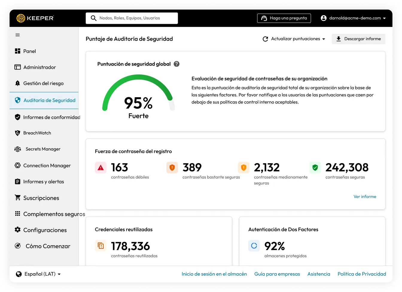Select Gestión del riesgo menu item
The width and height of the screenshot is (402, 292).
44,83
